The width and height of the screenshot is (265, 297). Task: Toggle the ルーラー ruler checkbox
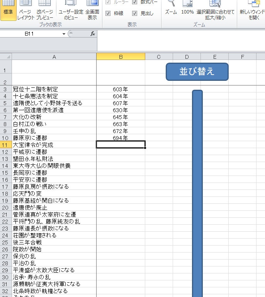tap(108, 2)
